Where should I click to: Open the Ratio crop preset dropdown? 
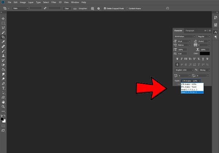20,8
